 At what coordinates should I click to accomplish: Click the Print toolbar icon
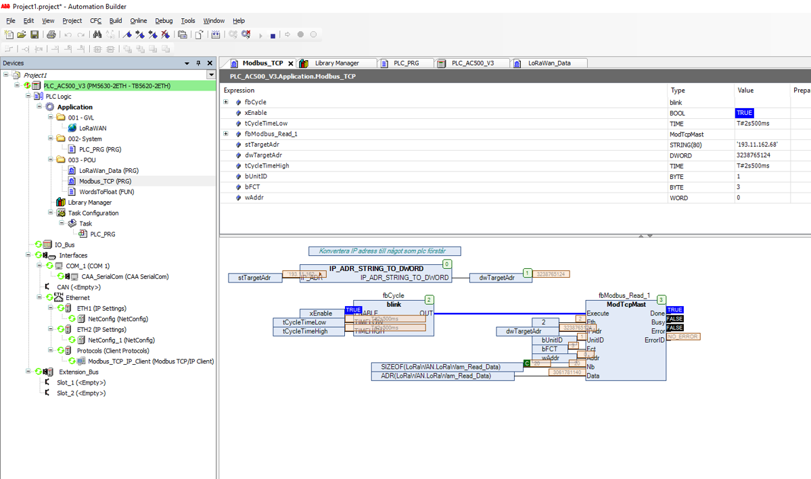click(x=51, y=34)
